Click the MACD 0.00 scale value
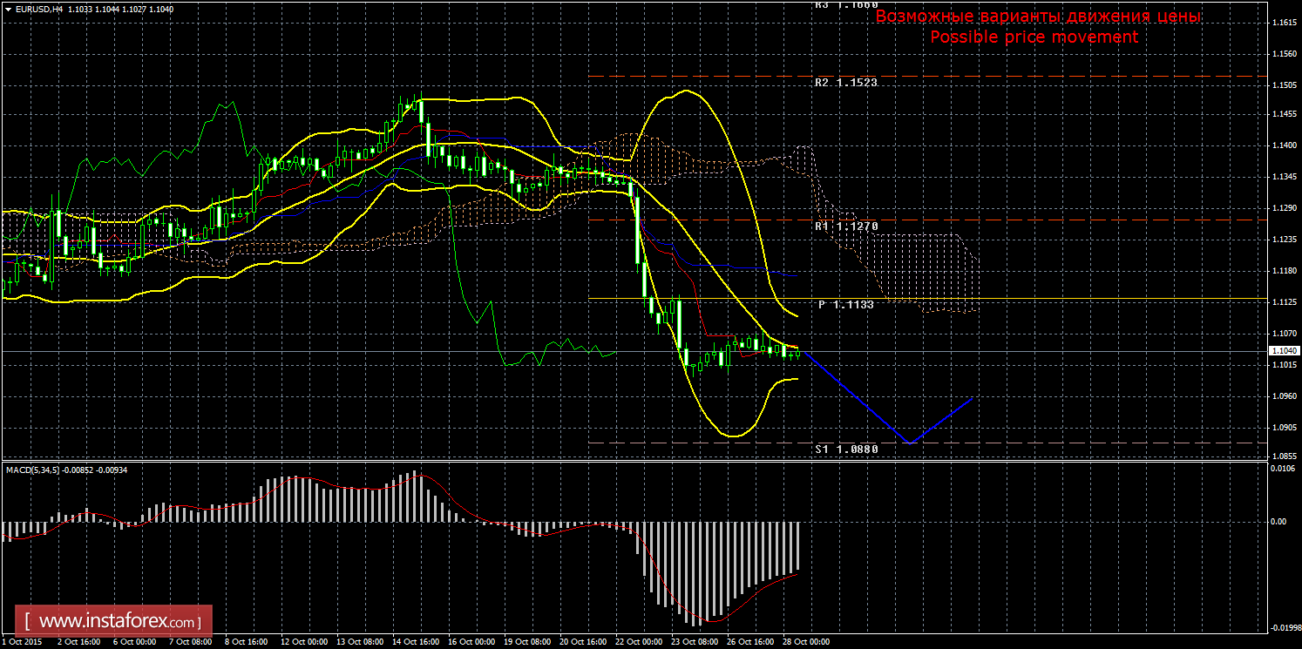This screenshot has height=649, width=1302. pyautogui.click(x=1278, y=521)
